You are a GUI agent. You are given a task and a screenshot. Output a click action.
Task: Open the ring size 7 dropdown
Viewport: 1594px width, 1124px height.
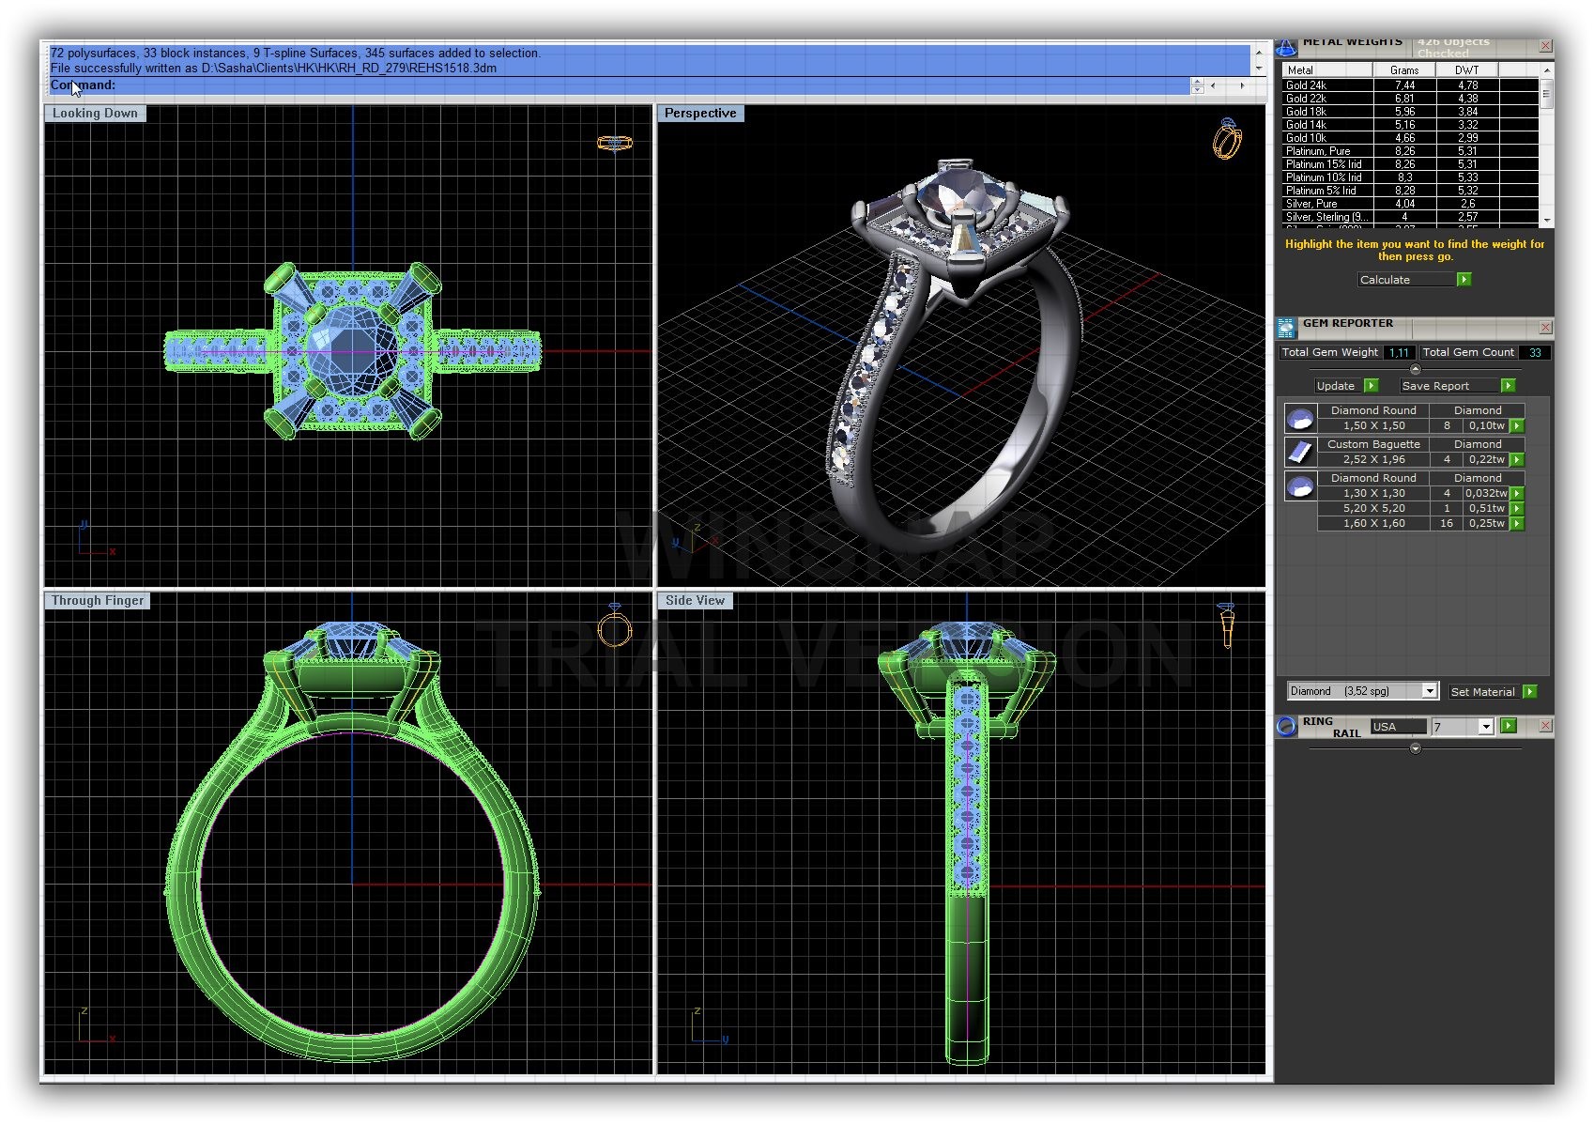[x=1485, y=727]
